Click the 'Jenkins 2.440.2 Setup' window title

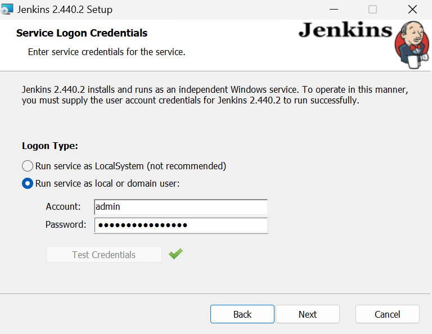(65, 10)
